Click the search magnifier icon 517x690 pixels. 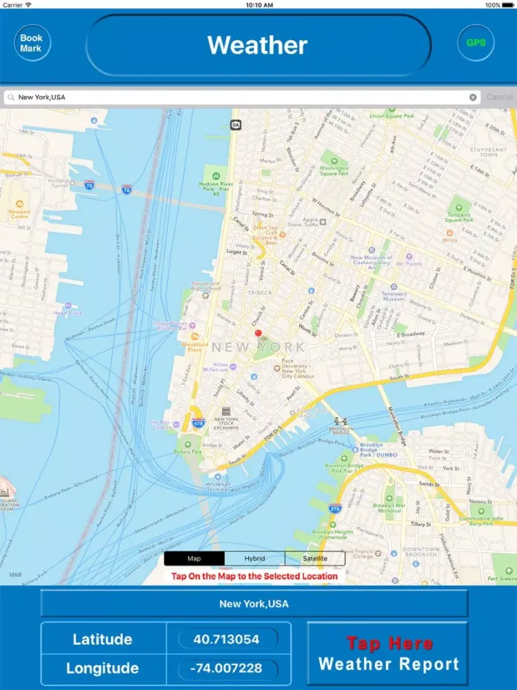(12, 97)
